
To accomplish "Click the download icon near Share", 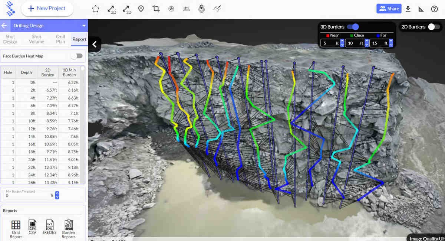I will [408, 9].
